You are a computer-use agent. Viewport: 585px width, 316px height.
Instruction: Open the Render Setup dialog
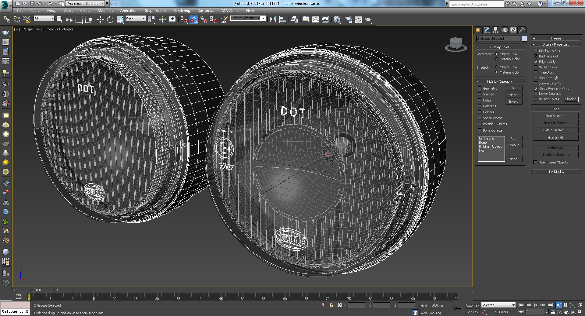[x=349, y=19]
